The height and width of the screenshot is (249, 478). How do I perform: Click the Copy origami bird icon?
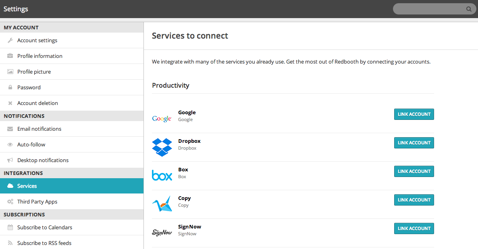coord(162,204)
